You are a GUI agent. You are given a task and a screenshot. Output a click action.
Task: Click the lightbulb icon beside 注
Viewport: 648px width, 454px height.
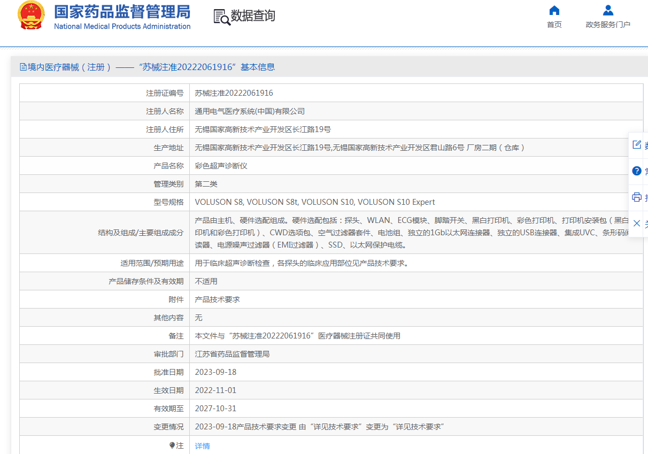click(172, 445)
